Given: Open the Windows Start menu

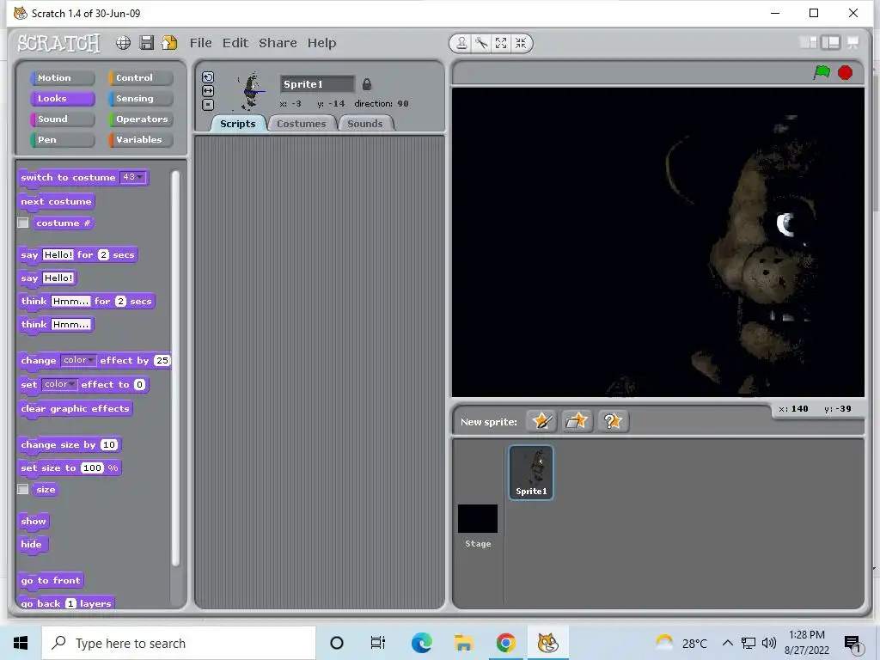Looking at the screenshot, I should 21,643.
